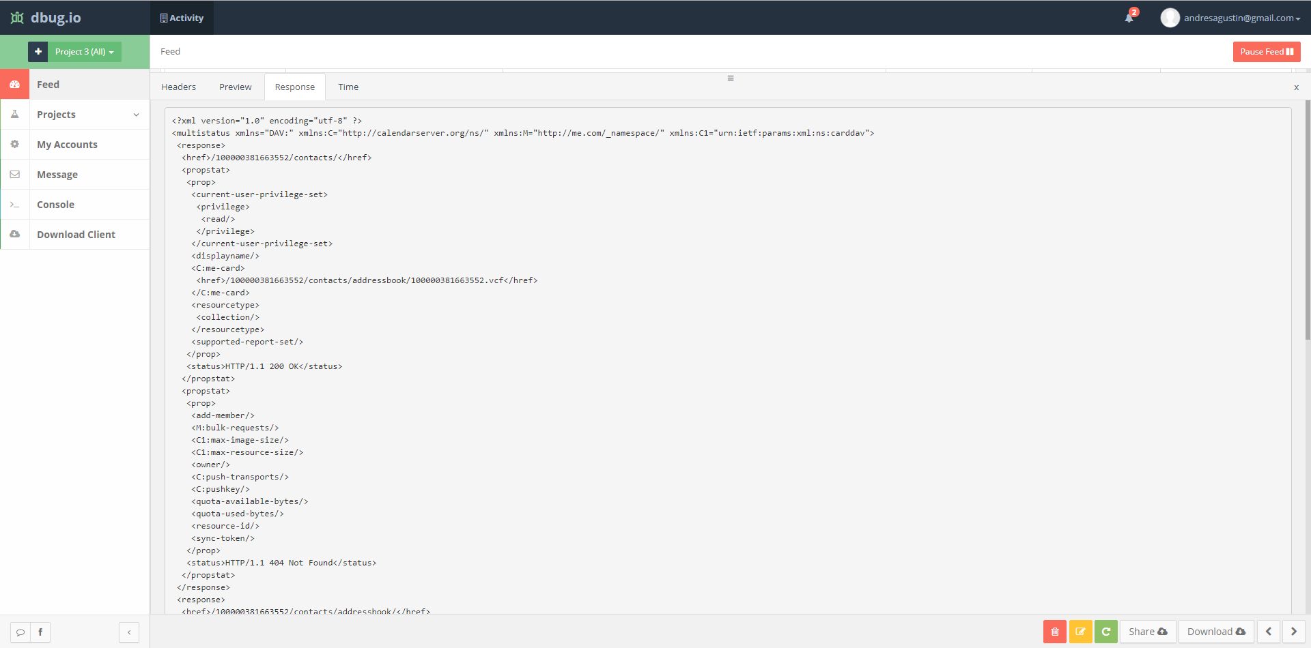Click the Download Client cloud icon
Image resolution: width=1311 pixels, height=648 pixels.
click(14, 234)
